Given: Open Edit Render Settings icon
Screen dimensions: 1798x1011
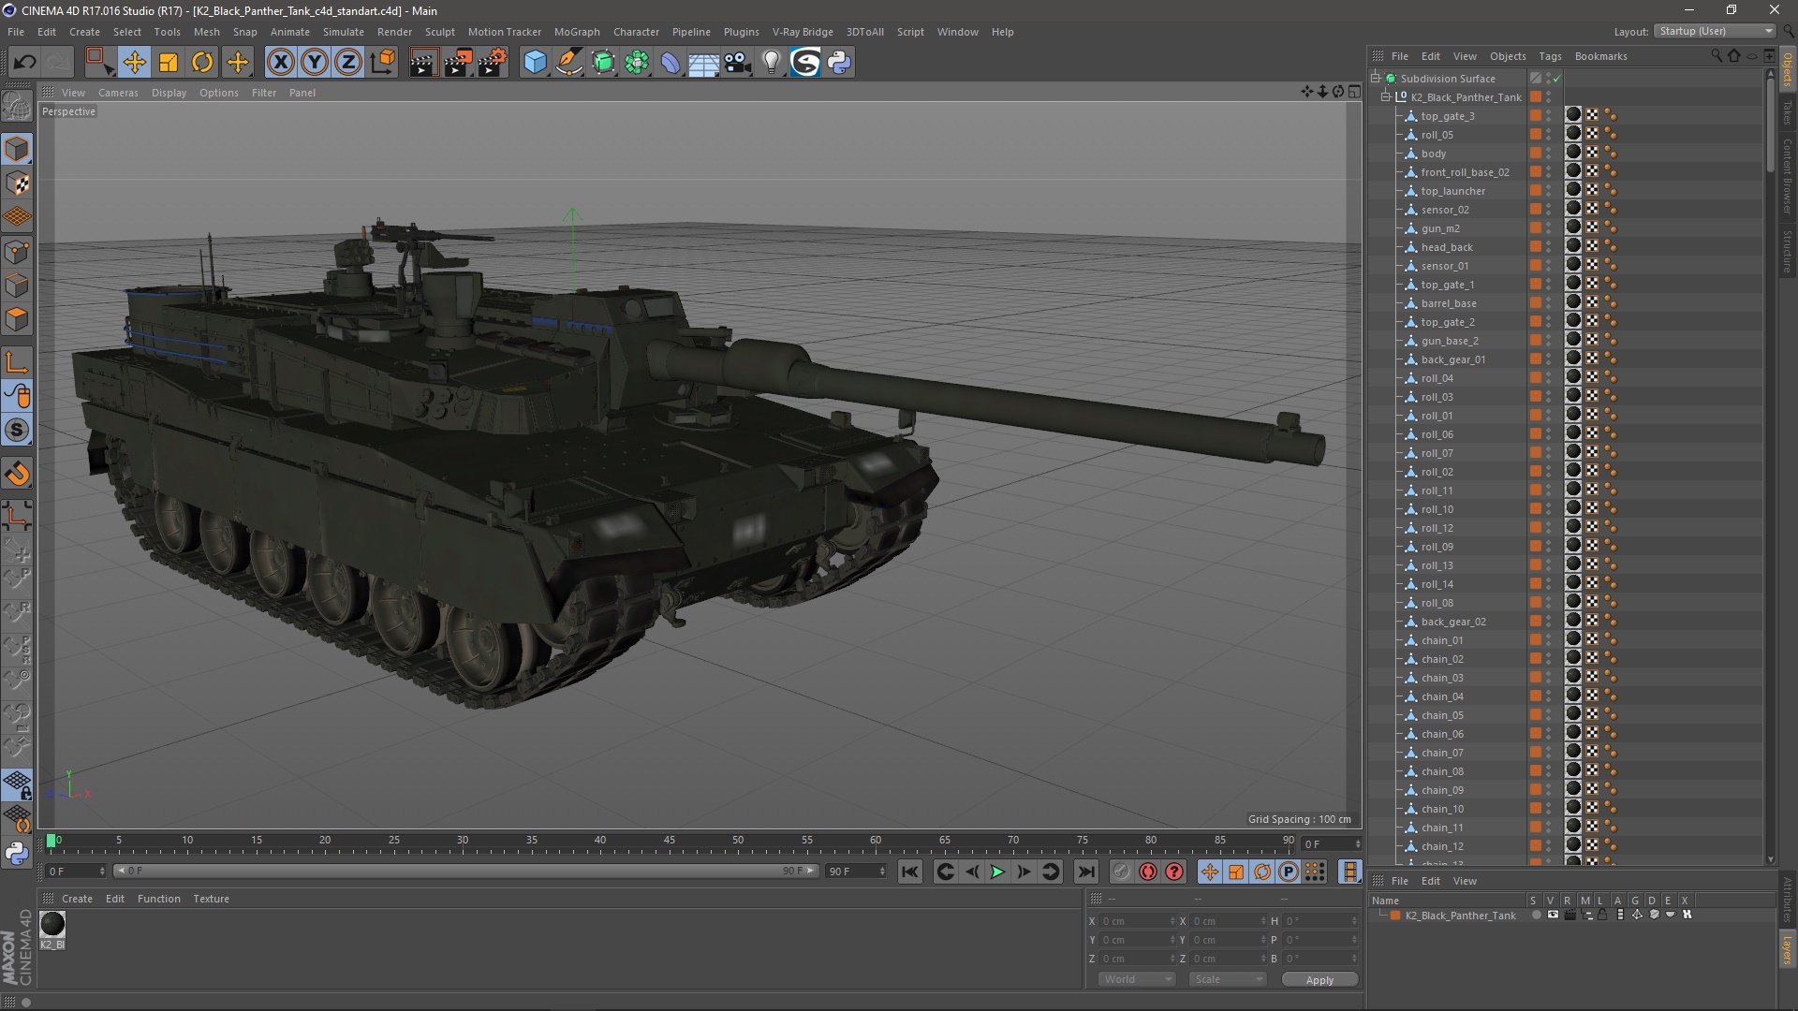Looking at the screenshot, I should (x=492, y=63).
